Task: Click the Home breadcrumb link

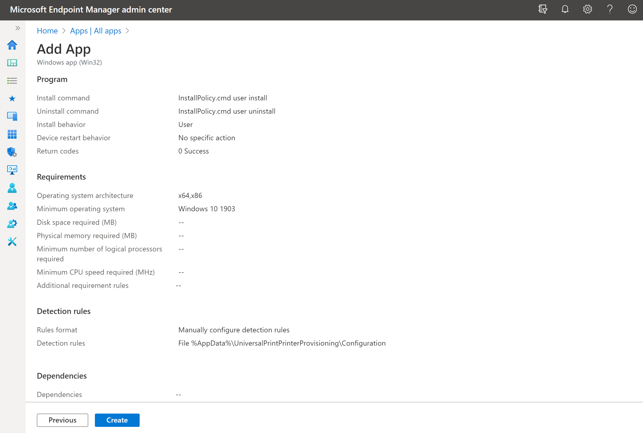Action: click(x=47, y=30)
